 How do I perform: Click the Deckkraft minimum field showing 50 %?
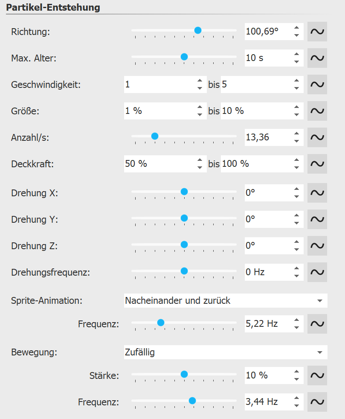[159, 164]
